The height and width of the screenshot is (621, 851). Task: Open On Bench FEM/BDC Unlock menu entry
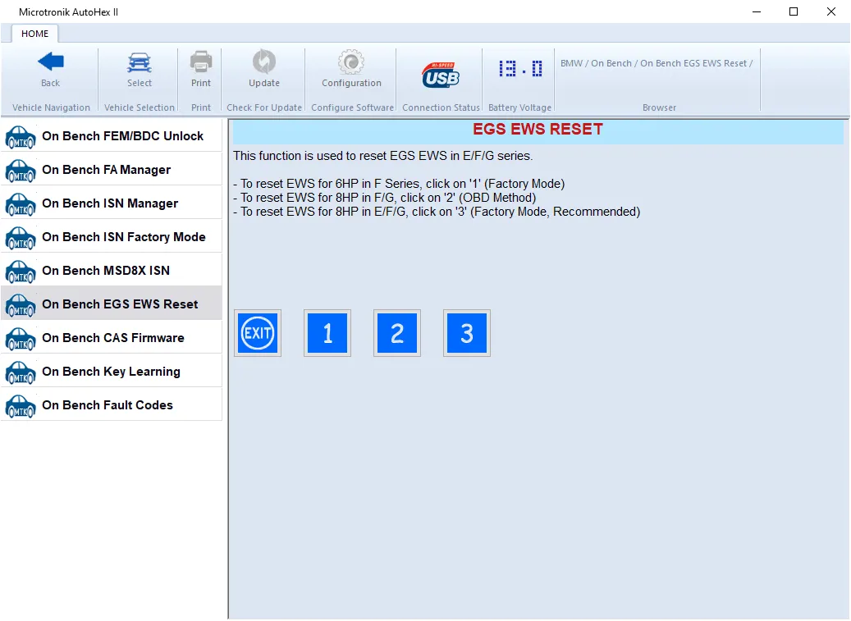pos(112,135)
